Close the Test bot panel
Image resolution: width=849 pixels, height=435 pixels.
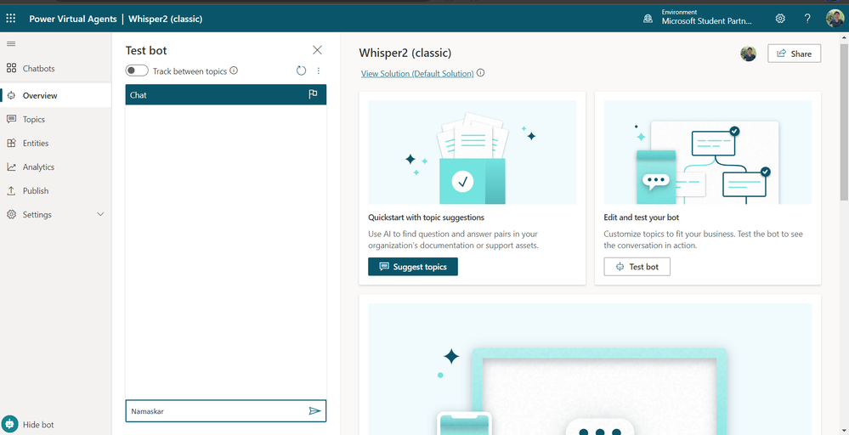click(317, 50)
